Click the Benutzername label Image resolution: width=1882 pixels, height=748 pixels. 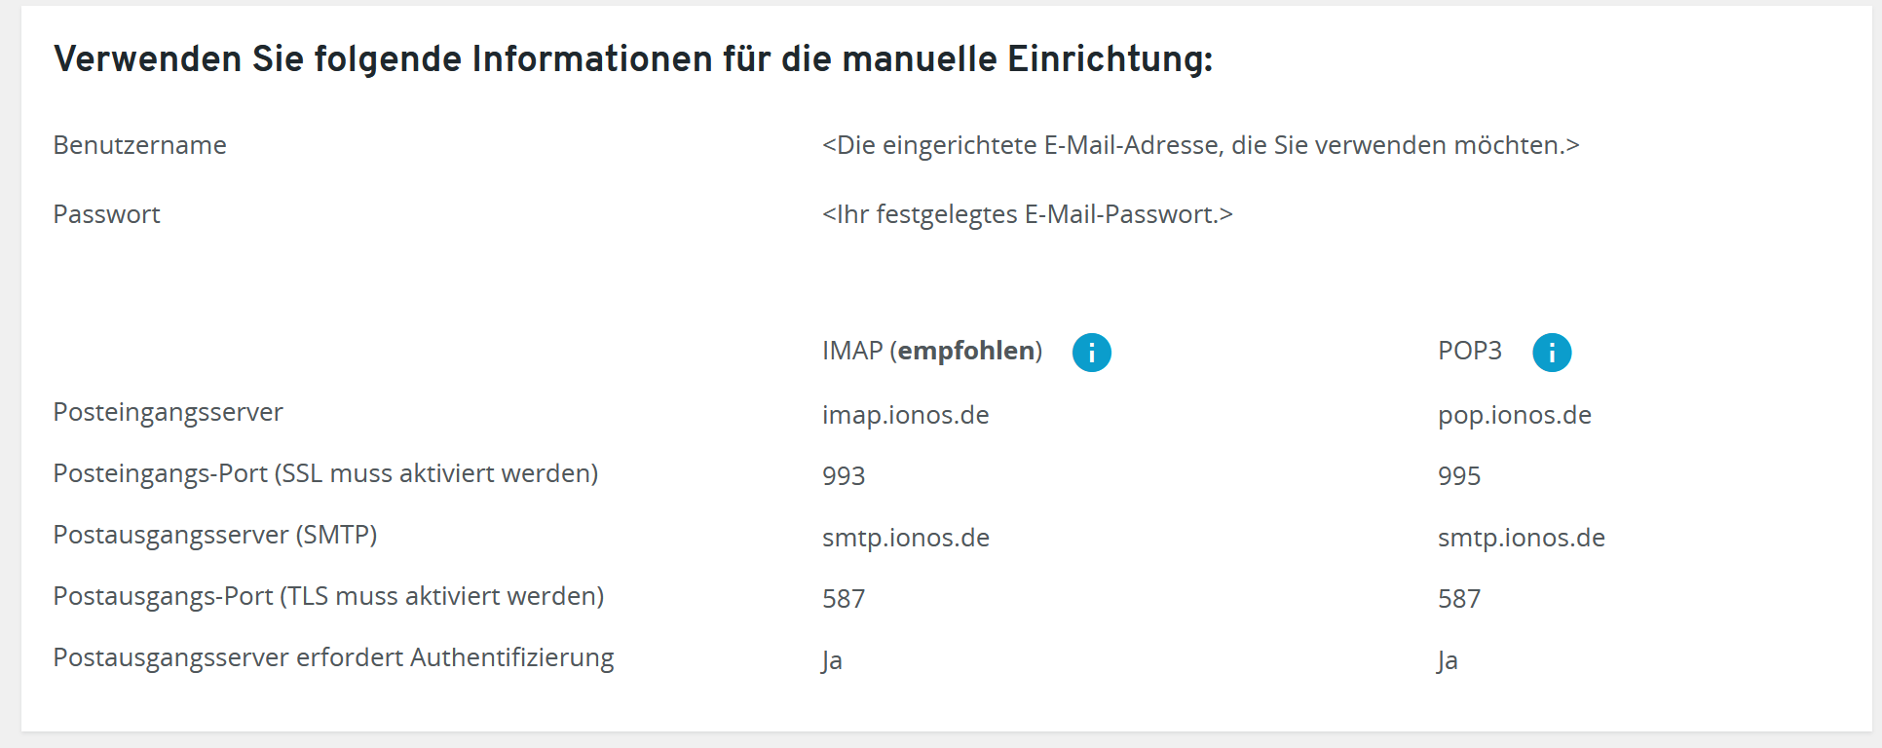[139, 145]
